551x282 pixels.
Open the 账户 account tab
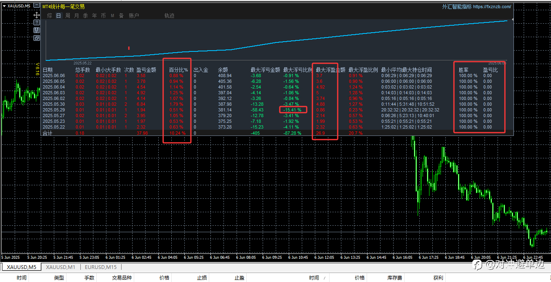pyautogui.click(x=134, y=16)
